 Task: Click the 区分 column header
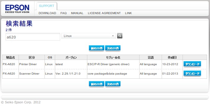(x=32, y=57)
